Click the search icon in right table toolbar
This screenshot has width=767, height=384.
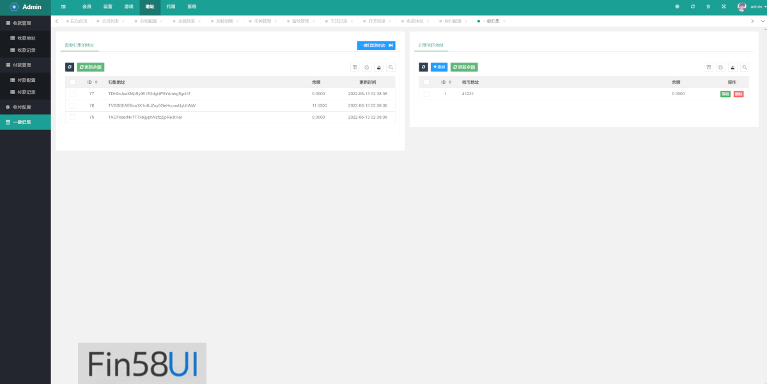click(x=744, y=67)
